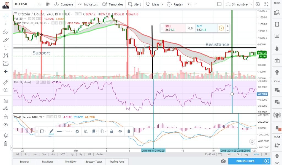Open drawing settings via the gear icon

pos(77,131)
